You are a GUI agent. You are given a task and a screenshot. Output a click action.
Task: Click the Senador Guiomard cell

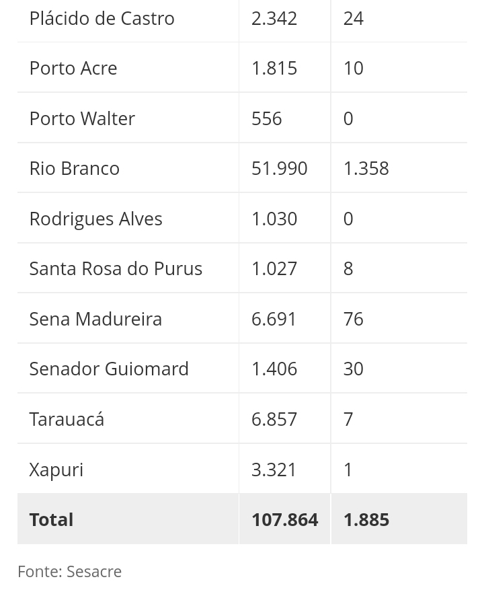[109, 369]
